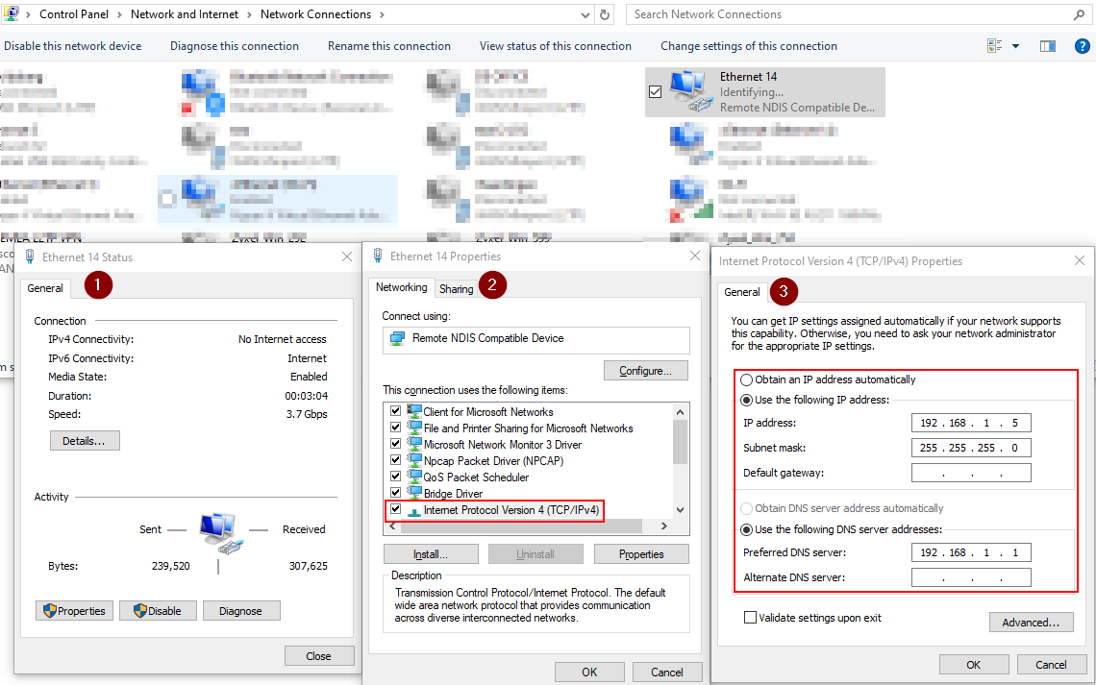
Task: Expand the chevron after Network Connections
Action: pos(382,14)
